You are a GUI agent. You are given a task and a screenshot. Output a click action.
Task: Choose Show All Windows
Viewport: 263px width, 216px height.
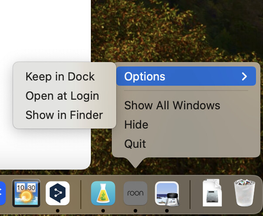(172, 105)
